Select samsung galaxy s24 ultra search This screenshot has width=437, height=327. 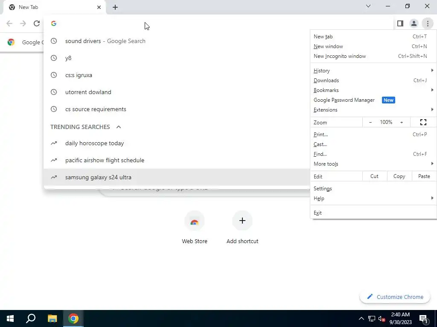177,177
